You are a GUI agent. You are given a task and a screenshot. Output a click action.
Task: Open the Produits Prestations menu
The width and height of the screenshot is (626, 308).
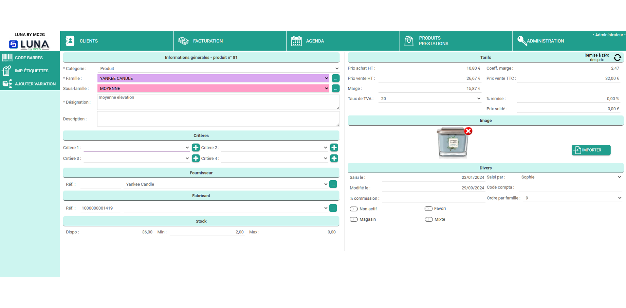[x=456, y=41]
